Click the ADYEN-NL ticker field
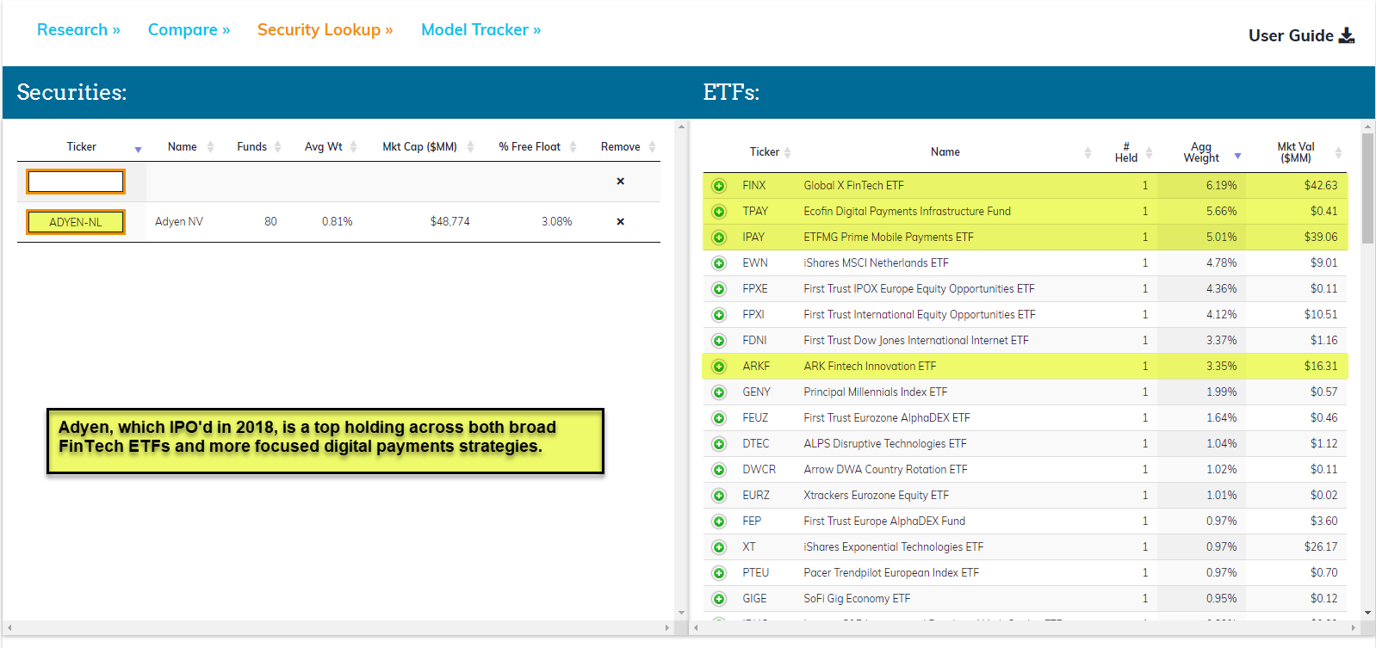 76,222
